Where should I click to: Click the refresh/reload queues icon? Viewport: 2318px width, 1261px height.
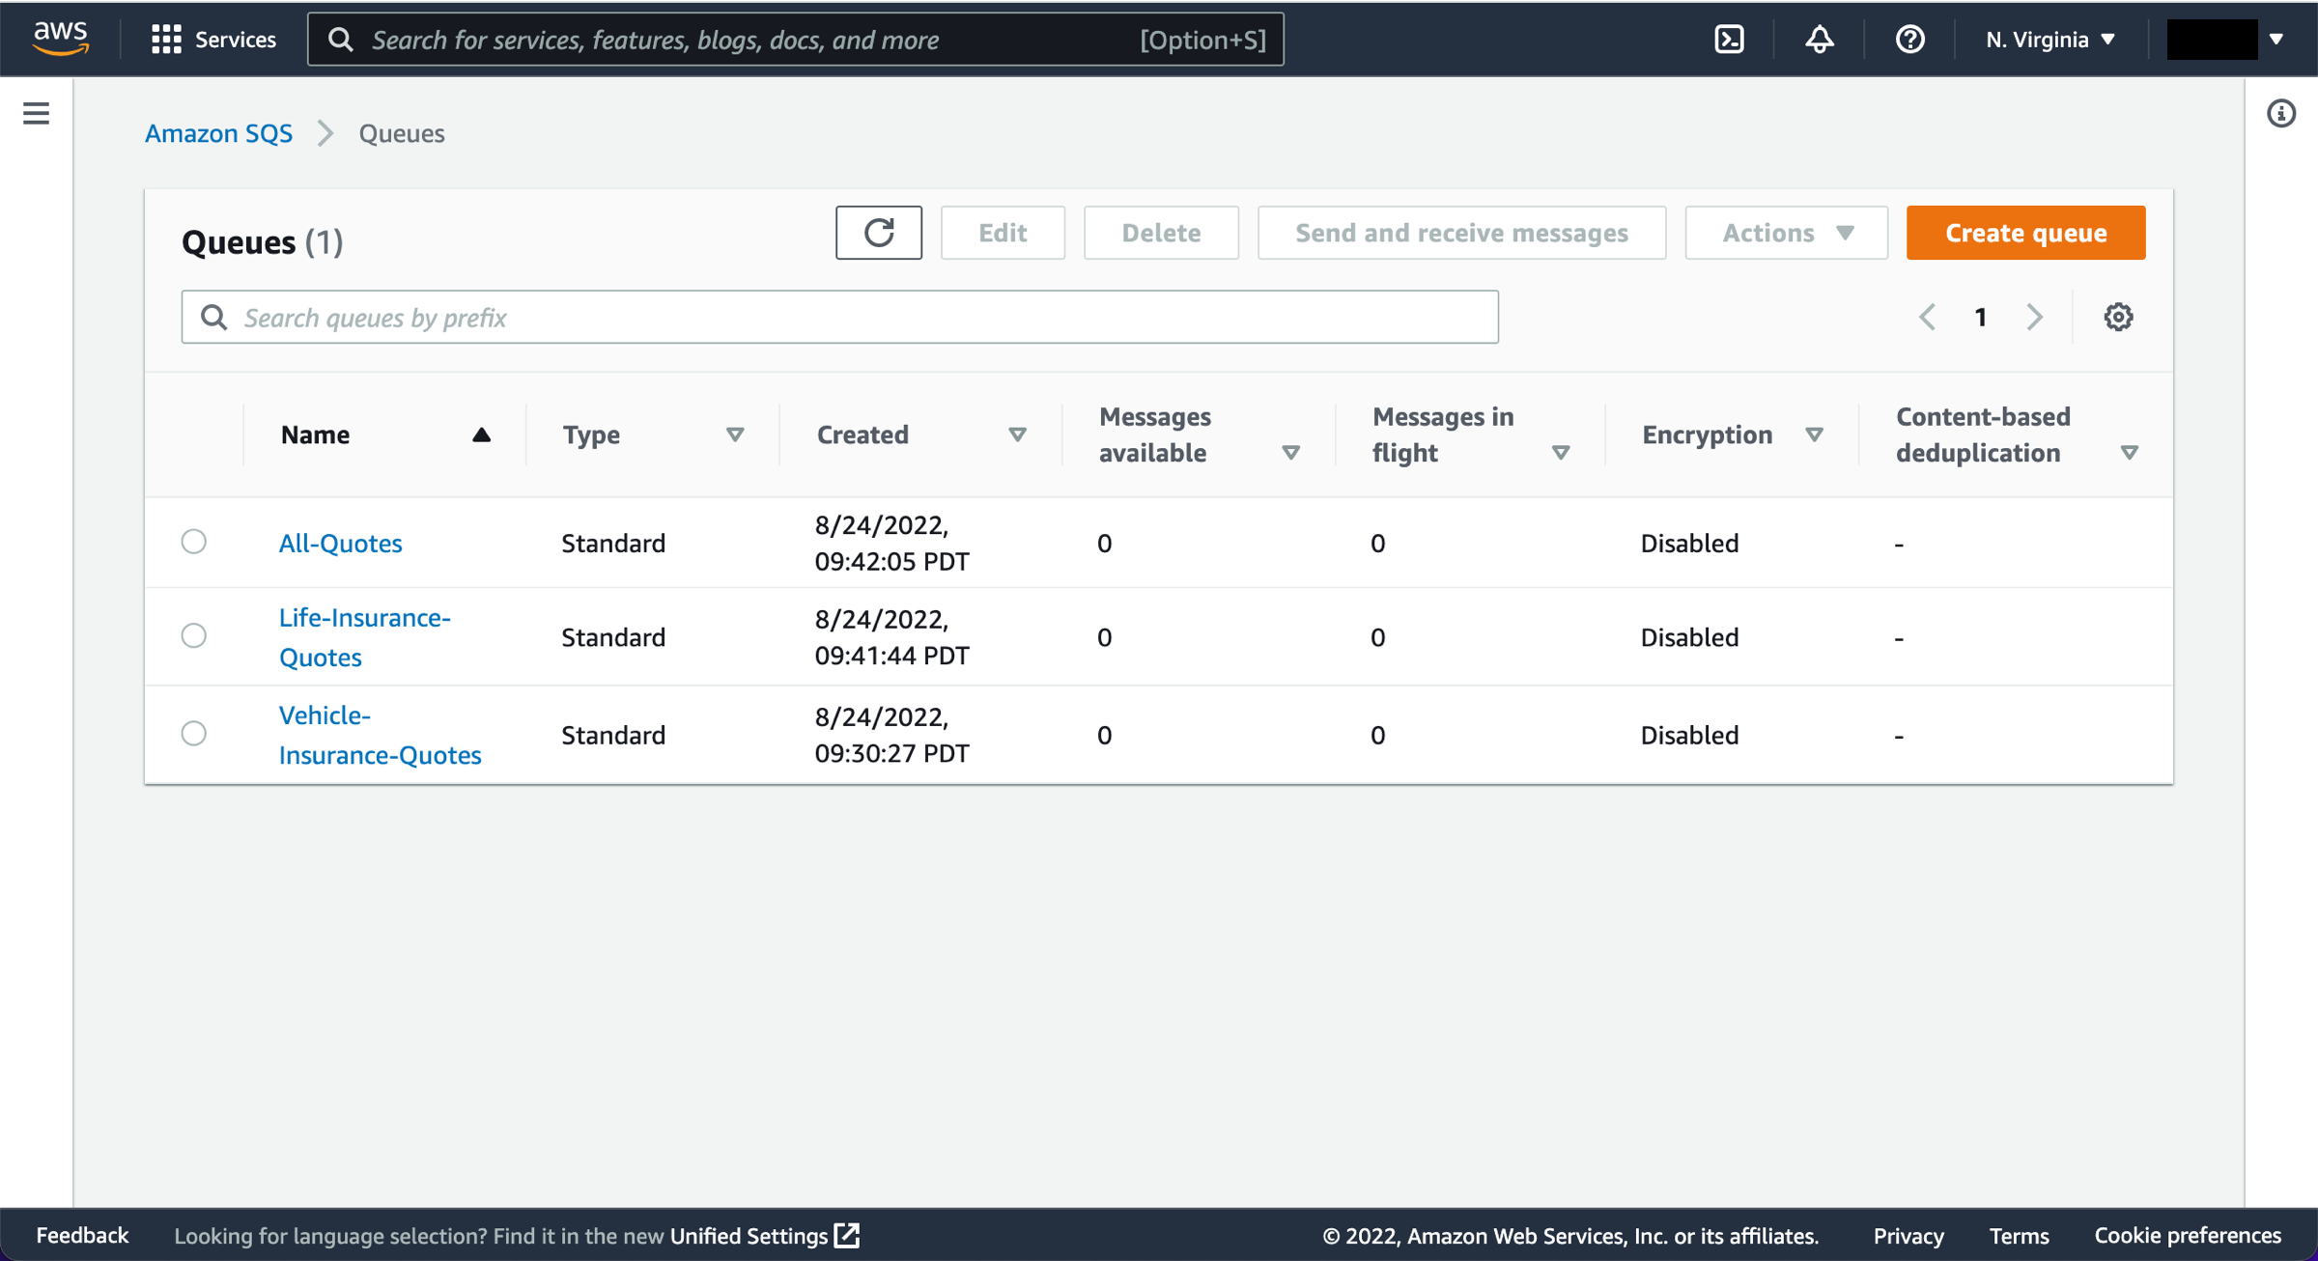click(879, 233)
